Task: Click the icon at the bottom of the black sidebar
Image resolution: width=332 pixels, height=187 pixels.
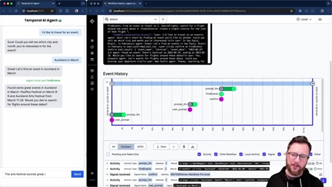Action: coord(92,173)
